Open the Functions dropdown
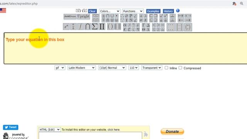Screen dimensions: 247x139 click(133, 11)
